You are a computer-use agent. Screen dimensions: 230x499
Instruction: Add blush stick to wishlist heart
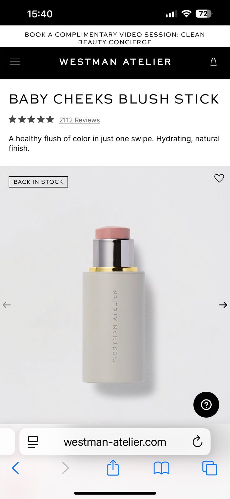pos(219,178)
